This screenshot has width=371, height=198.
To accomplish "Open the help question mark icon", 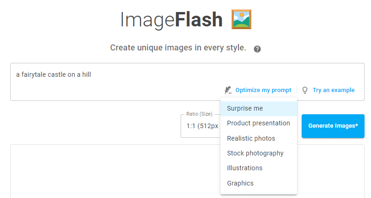I will pos(257,49).
